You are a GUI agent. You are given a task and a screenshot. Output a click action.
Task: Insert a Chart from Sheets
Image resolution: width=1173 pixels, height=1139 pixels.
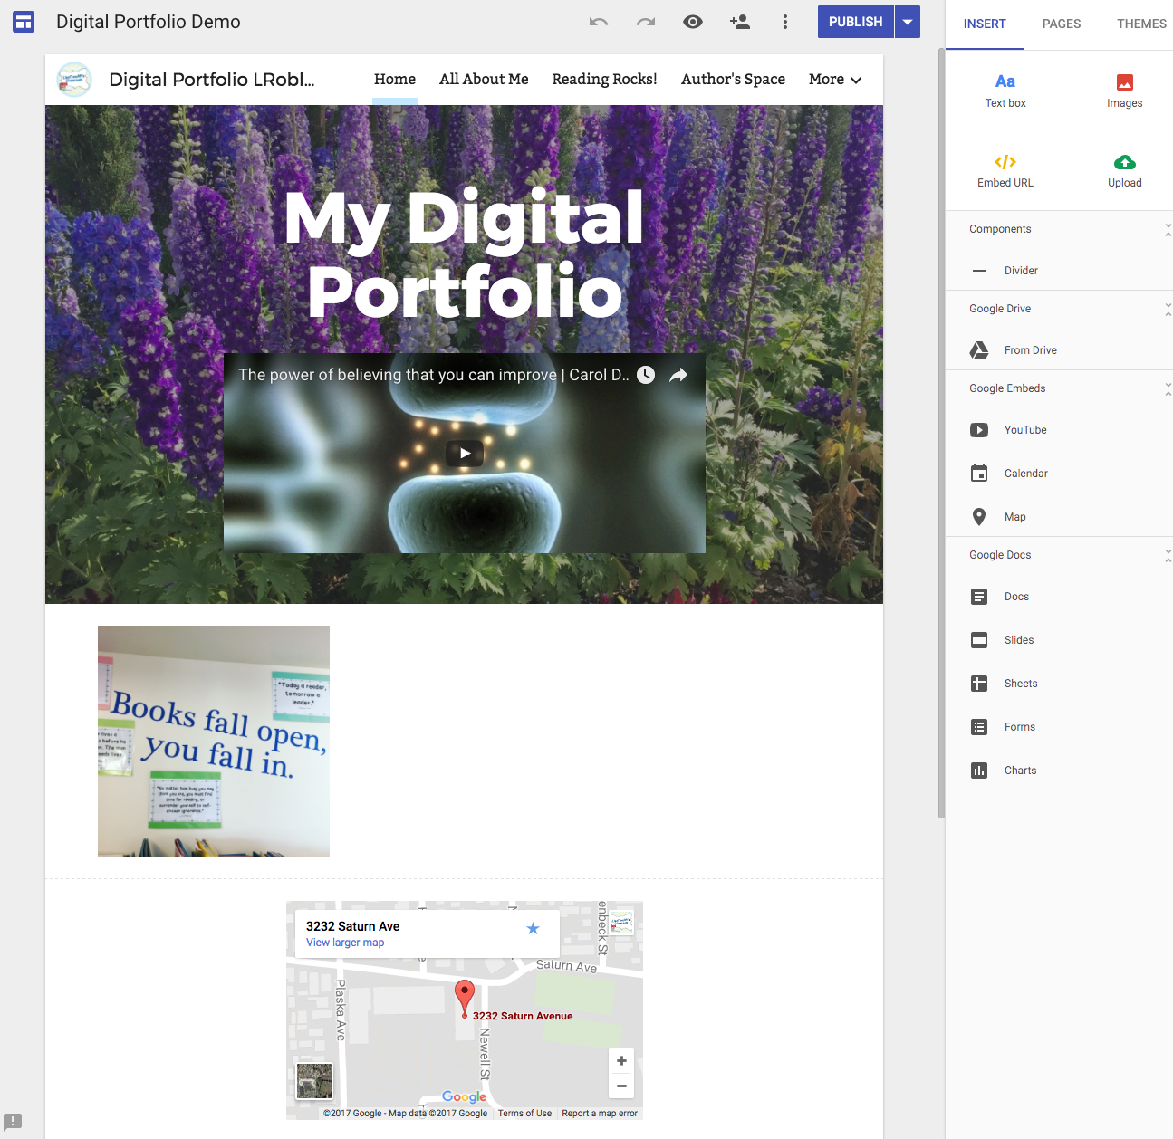click(1020, 770)
